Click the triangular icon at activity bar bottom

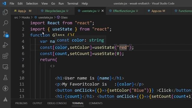[x=5, y=99]
